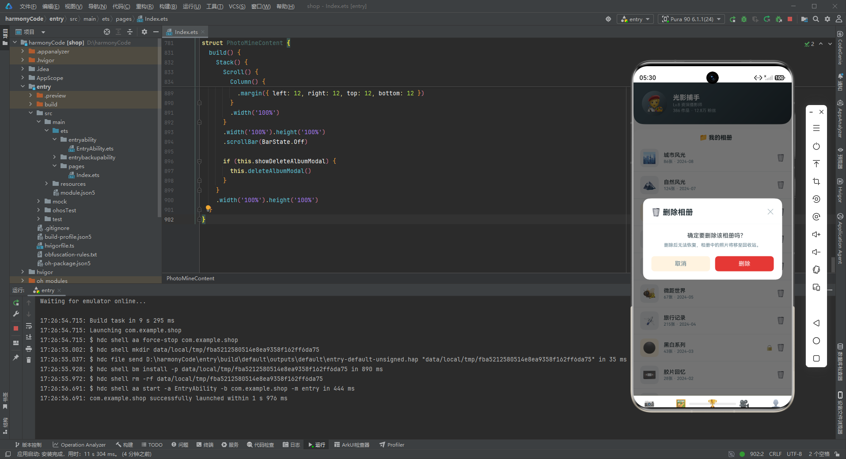Click the UTF-8 encoding in status bar
This screenshot has height=459, width=846.
794,454
